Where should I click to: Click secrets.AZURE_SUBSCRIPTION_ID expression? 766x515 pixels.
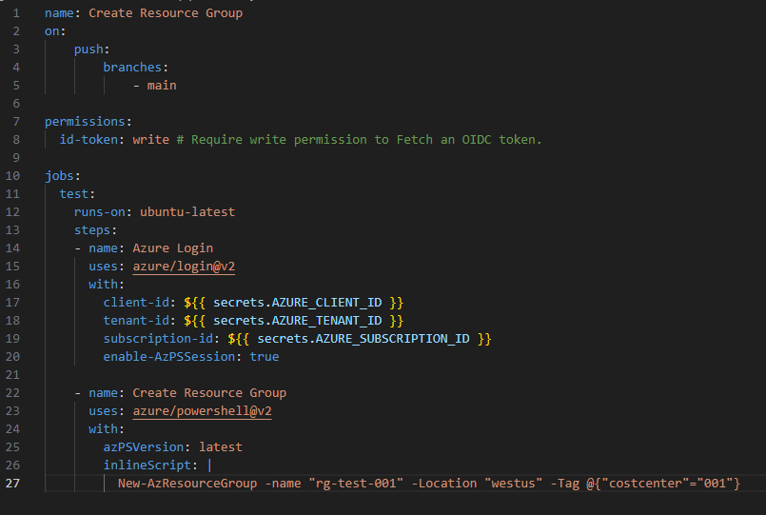360,339
